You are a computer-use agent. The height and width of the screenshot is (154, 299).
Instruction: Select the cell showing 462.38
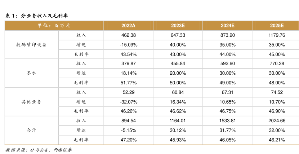pos(128,35)
